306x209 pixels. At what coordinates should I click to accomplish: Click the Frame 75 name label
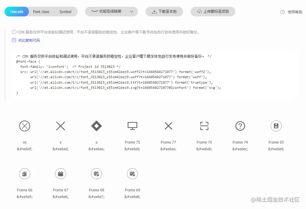(132, 142)
